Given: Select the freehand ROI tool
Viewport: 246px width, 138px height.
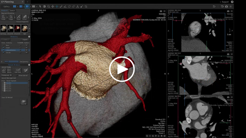Looking at the screenshot, I should point(73,6).
